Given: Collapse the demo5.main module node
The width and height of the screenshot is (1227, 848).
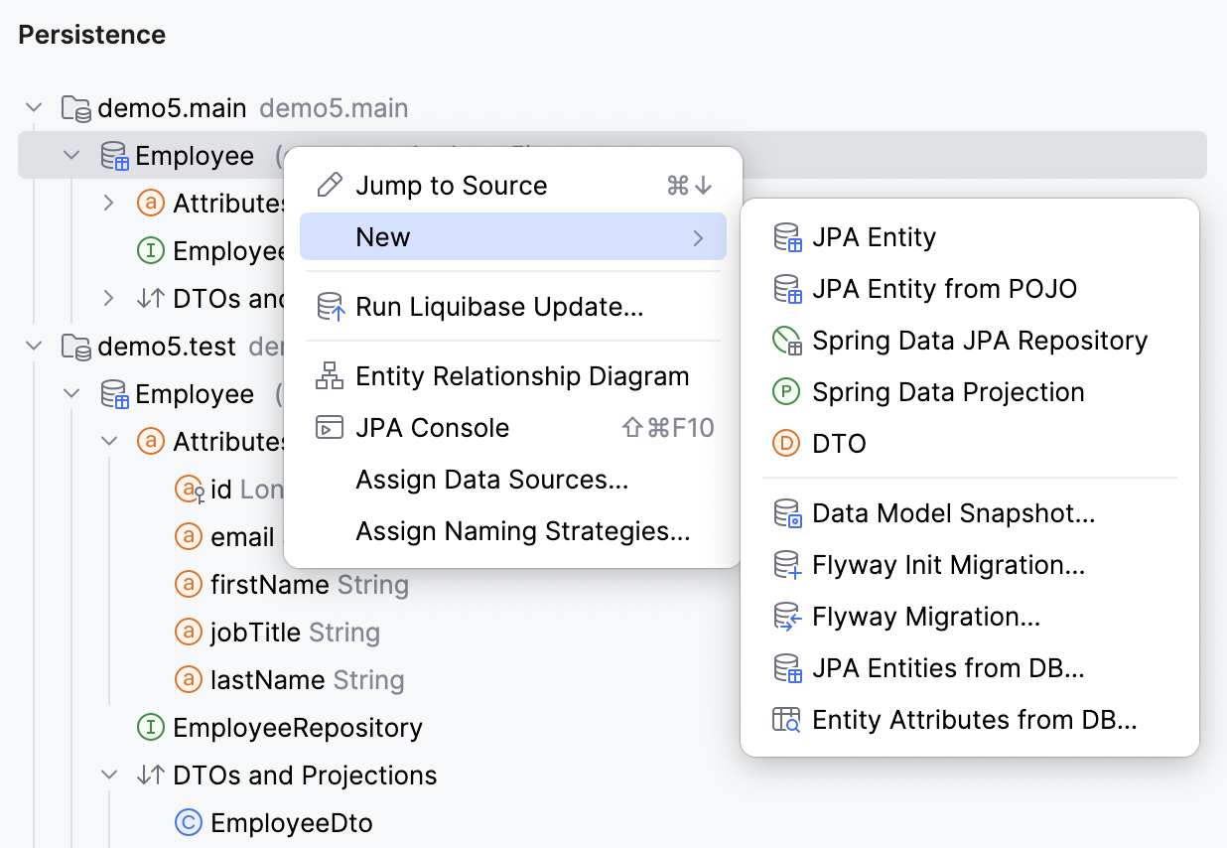Looking at the screenshot, I should click(x=35, y=108).
